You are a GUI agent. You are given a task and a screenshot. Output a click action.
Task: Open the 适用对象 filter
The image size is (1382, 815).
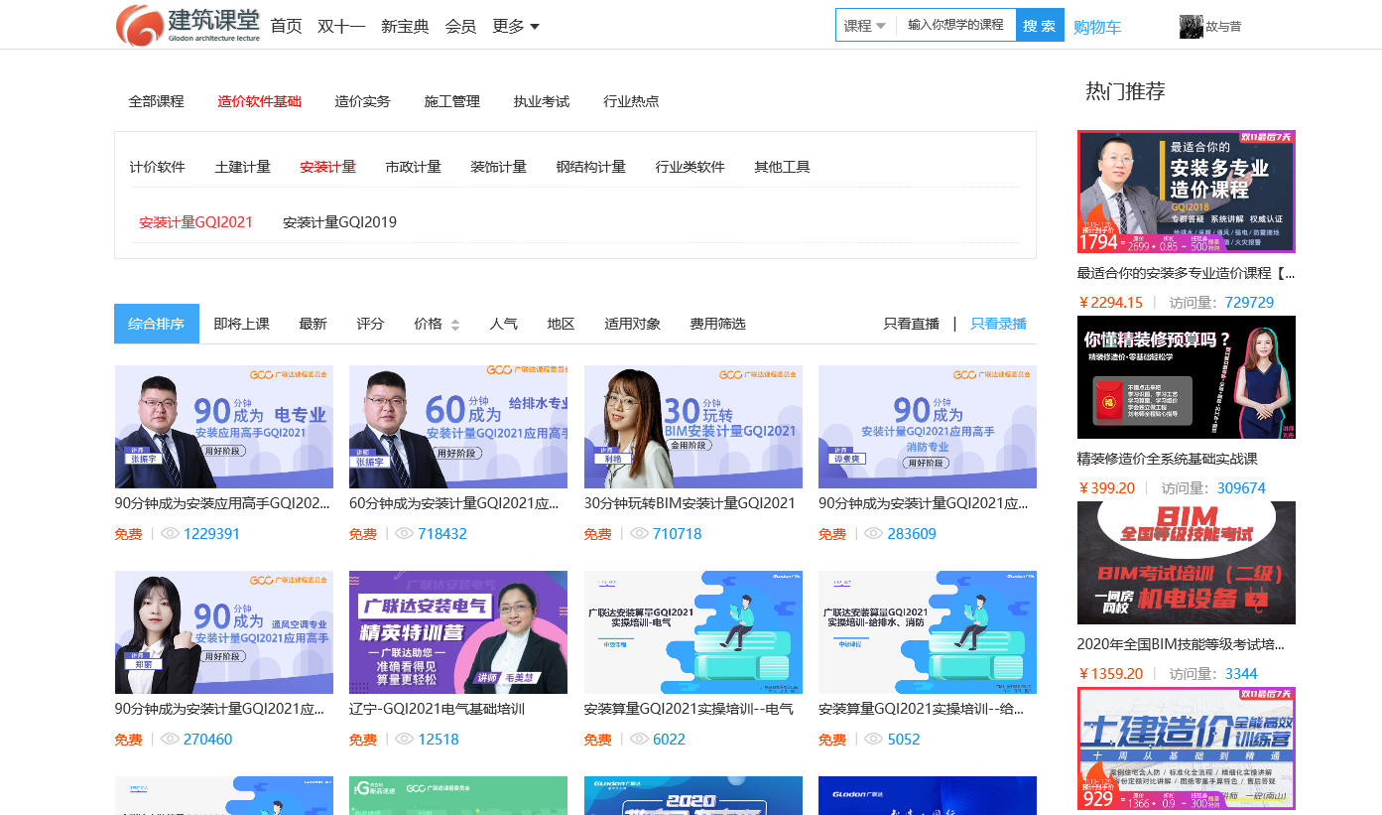(632, 324)
